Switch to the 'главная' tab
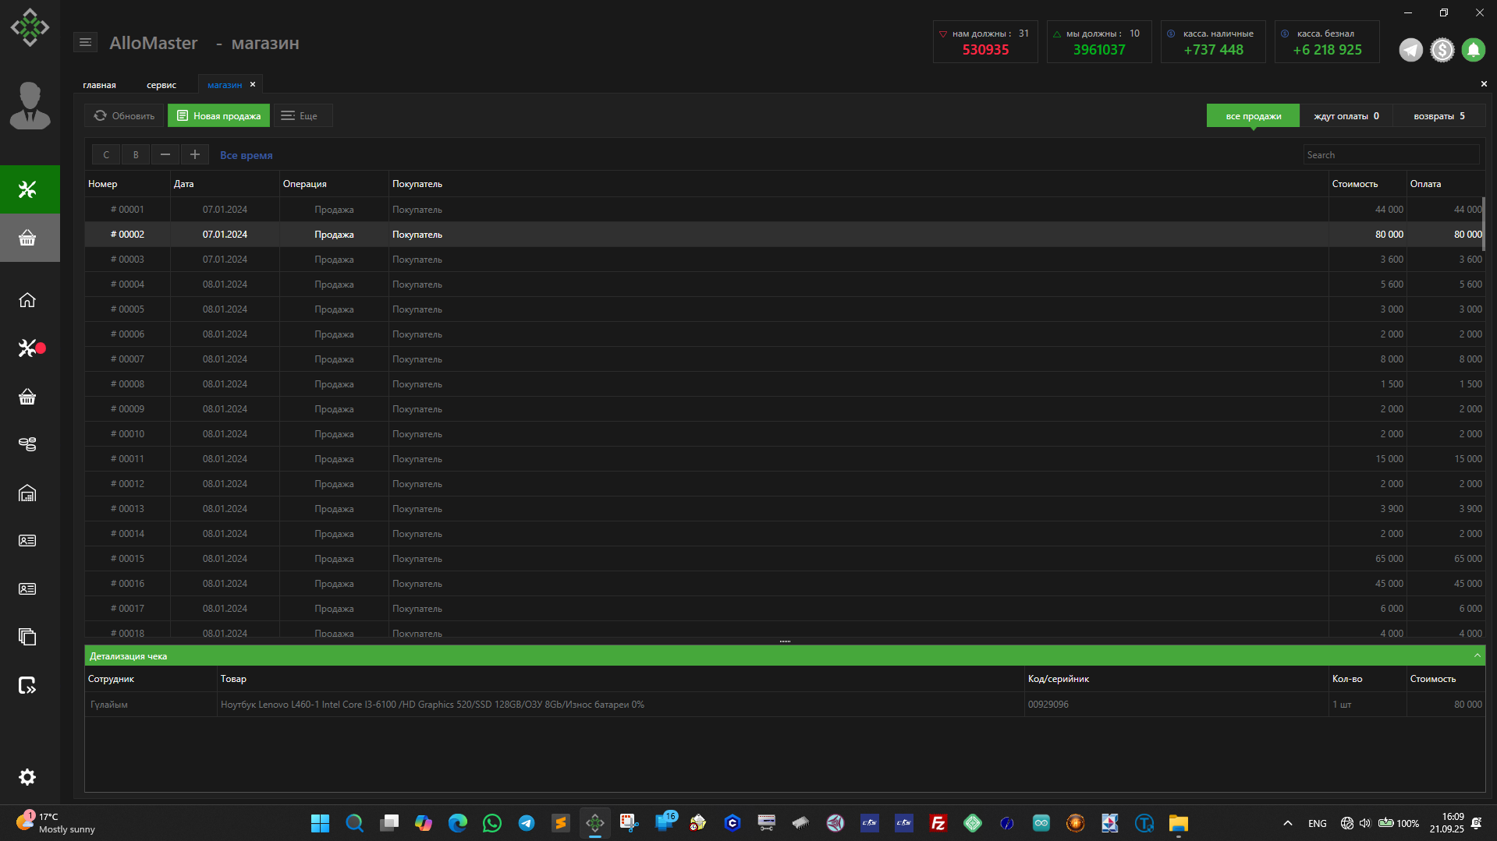Image resolution: width=1497 pixels, height=841 pixels. (x=99, y=85)
